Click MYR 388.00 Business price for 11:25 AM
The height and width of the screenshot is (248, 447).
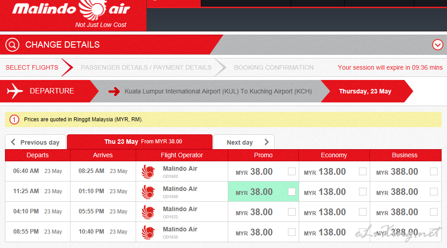pyautogui.click(x=397, y=192)
